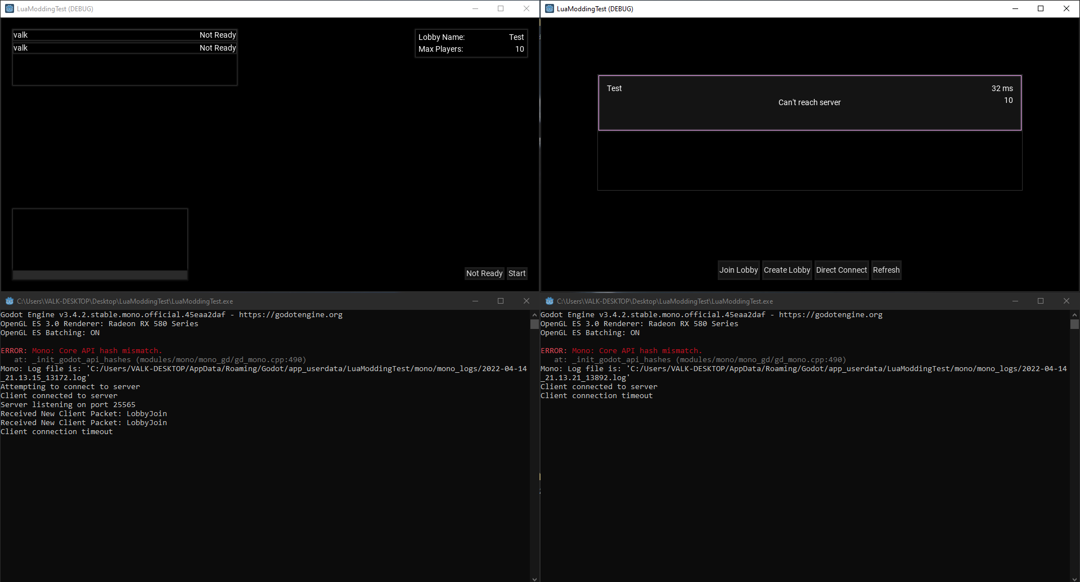Select the first valk player entry
The width and height of the screenshot is (1080, 582).
point(124,35)
